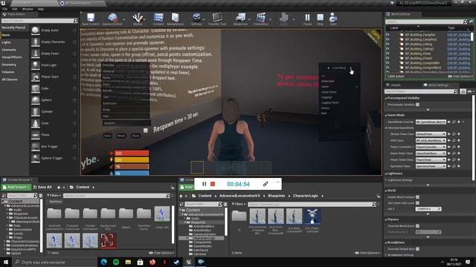This screenshot has height=267, width=476.
Task: Select the Geometry category in Place Actors
Action: click(x=9, y=65)
